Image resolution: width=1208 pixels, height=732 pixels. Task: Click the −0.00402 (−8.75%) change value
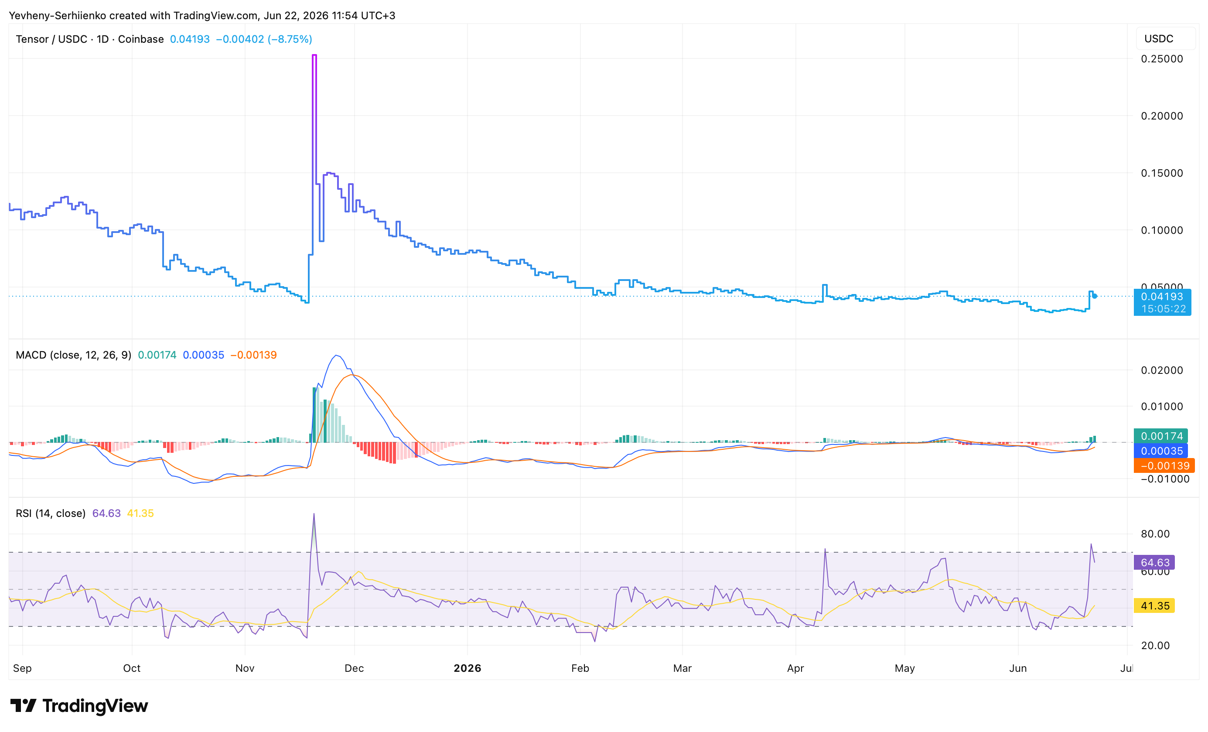tap(264, 39)
